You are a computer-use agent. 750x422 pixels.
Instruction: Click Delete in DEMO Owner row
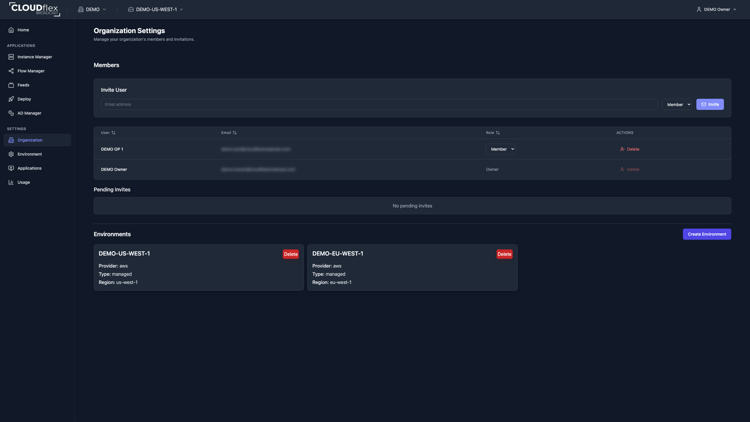tap(630, 169)
